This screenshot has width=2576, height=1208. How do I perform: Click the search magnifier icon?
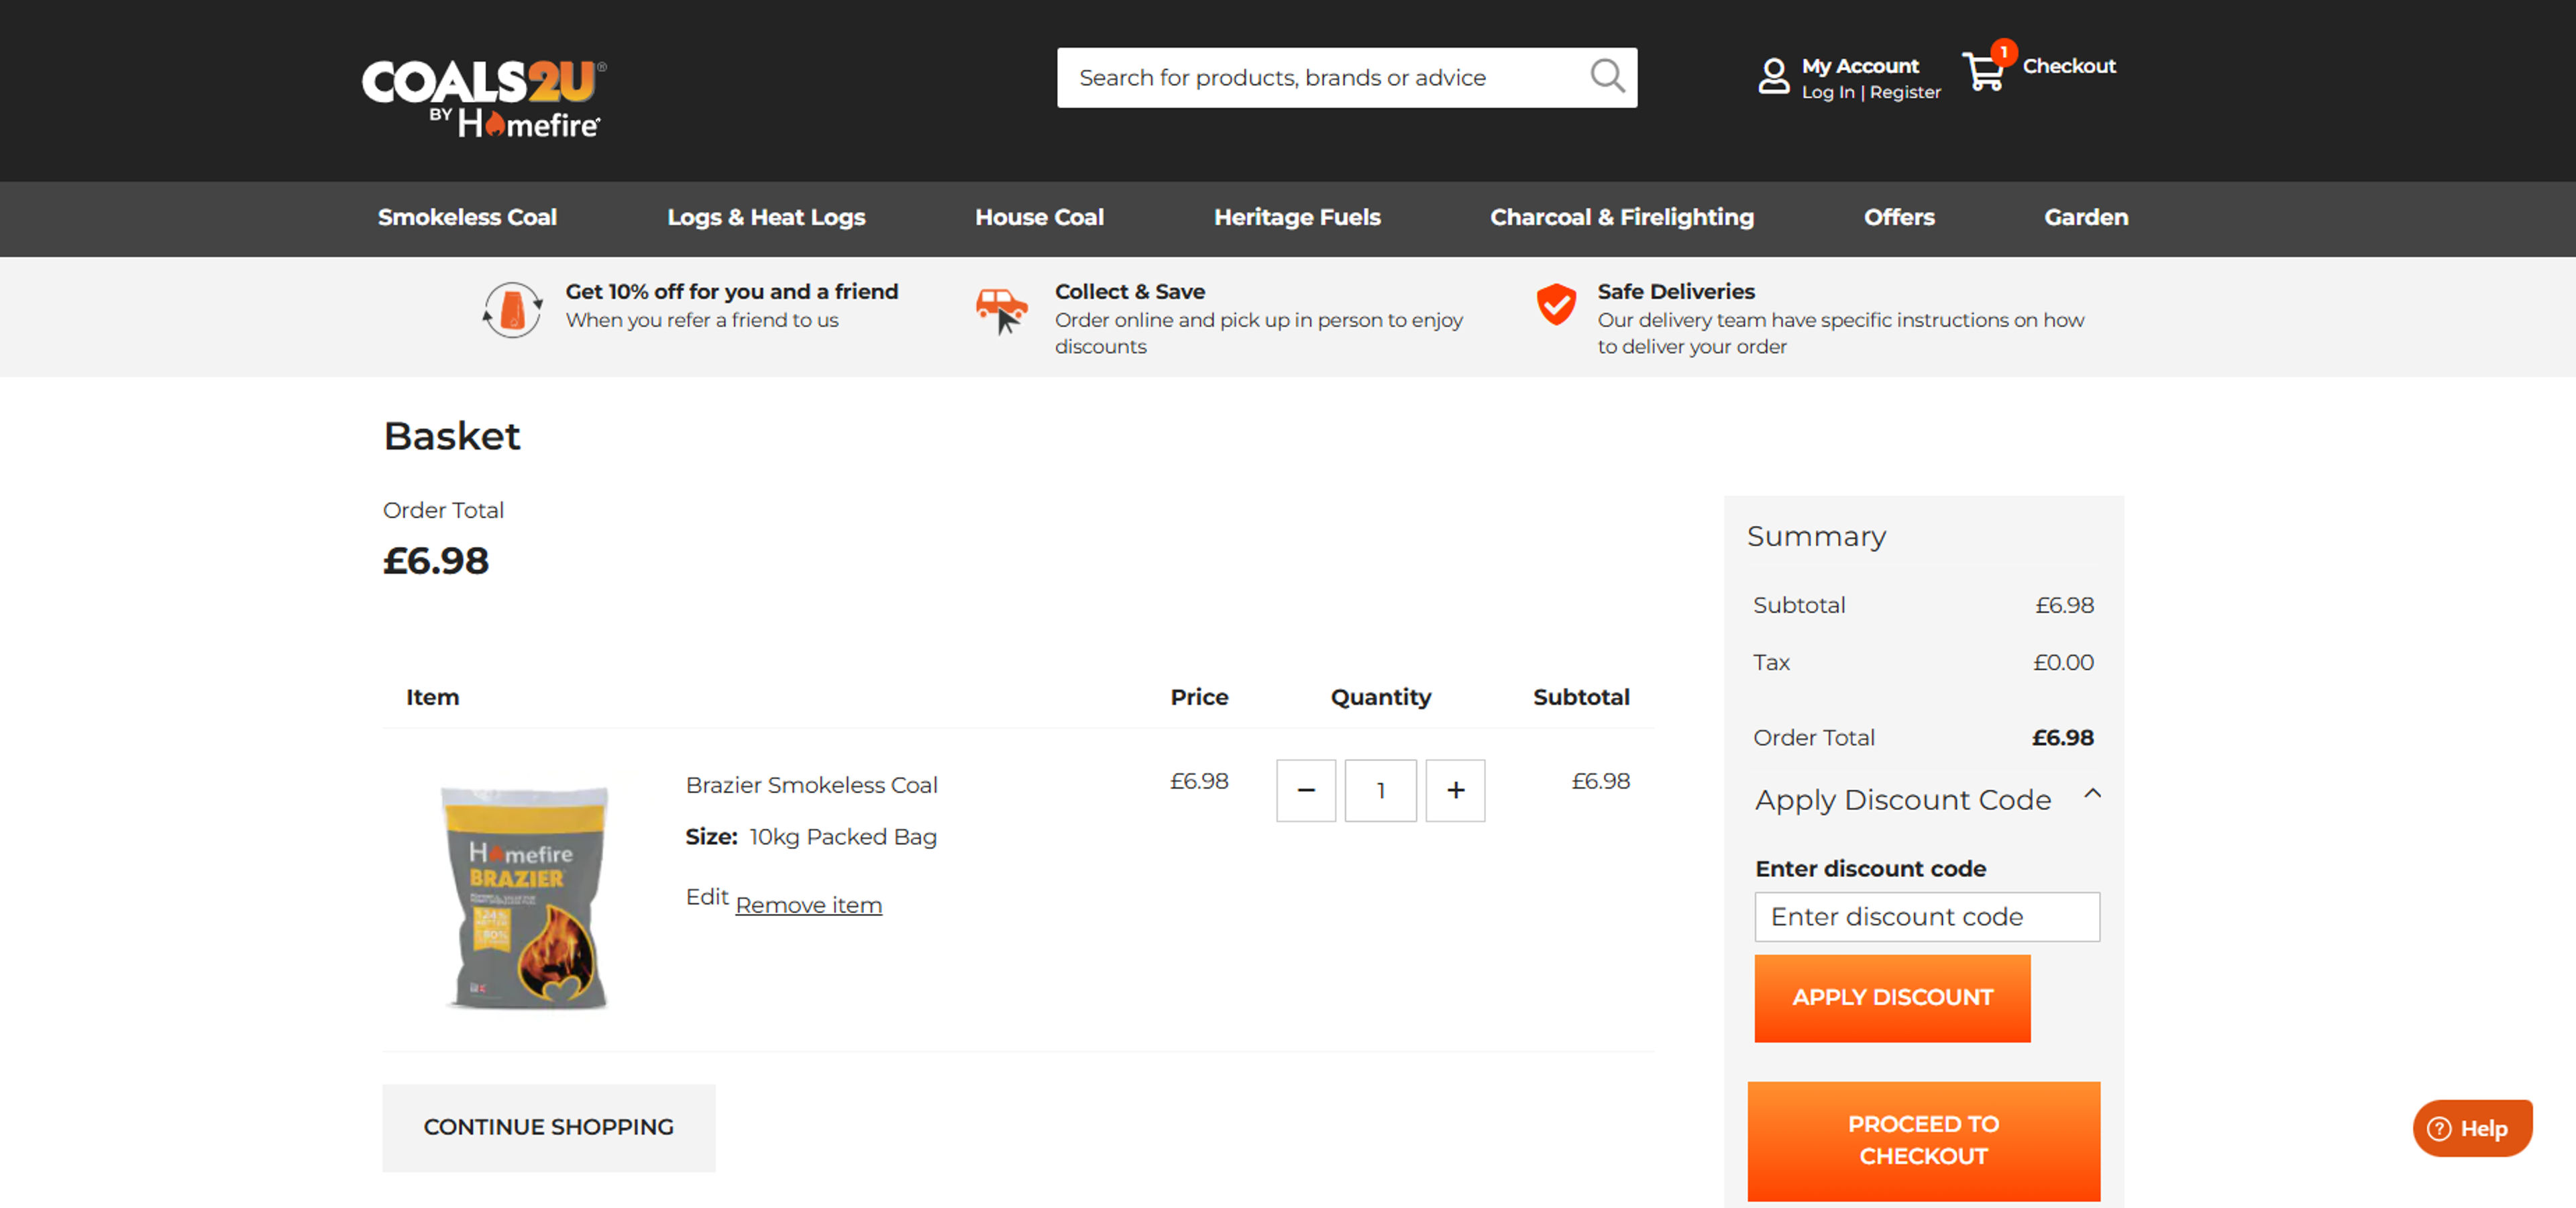pos(1607,76)
